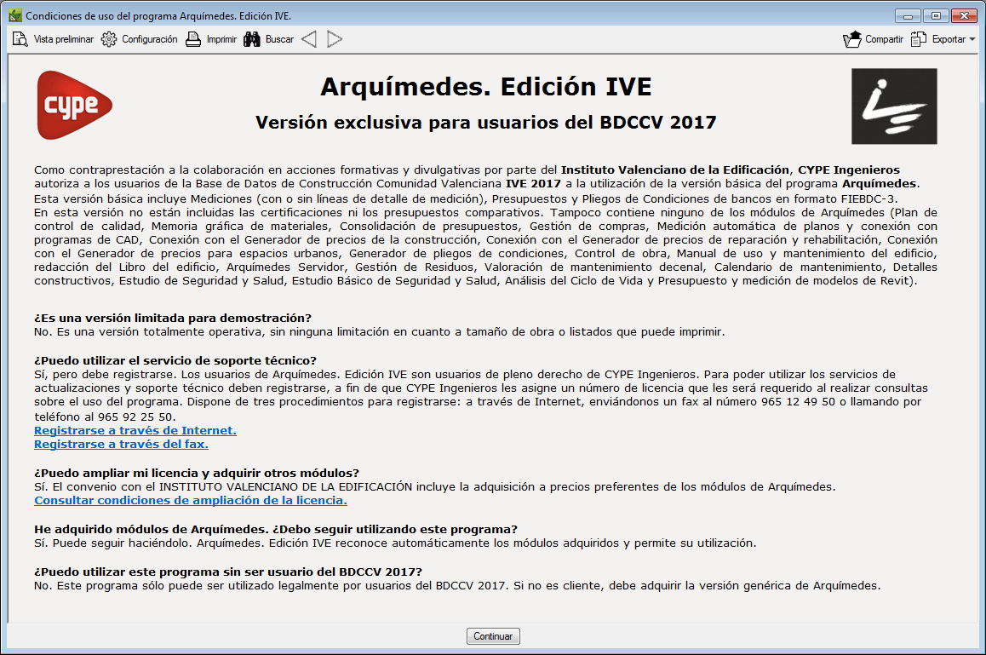Click question "¿Puedo utilizar el servicio de soporte técnico?"
This screenshot has height=655, width=986.
pyautogui.click(x=175, y=360)
